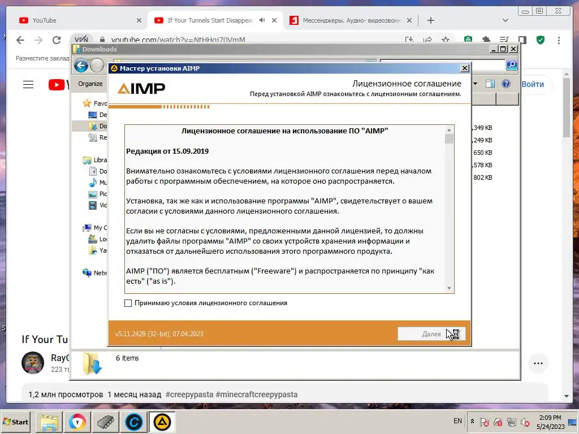579x434 pixels.
Task: Click the Back arrow in Downloads window
Action: pos(81,66)
